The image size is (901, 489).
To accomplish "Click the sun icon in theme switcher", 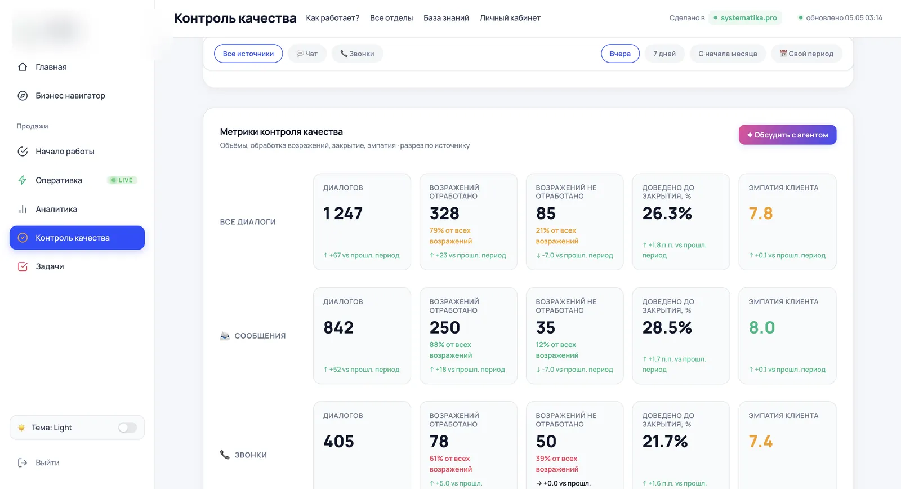I will [21, 428].
